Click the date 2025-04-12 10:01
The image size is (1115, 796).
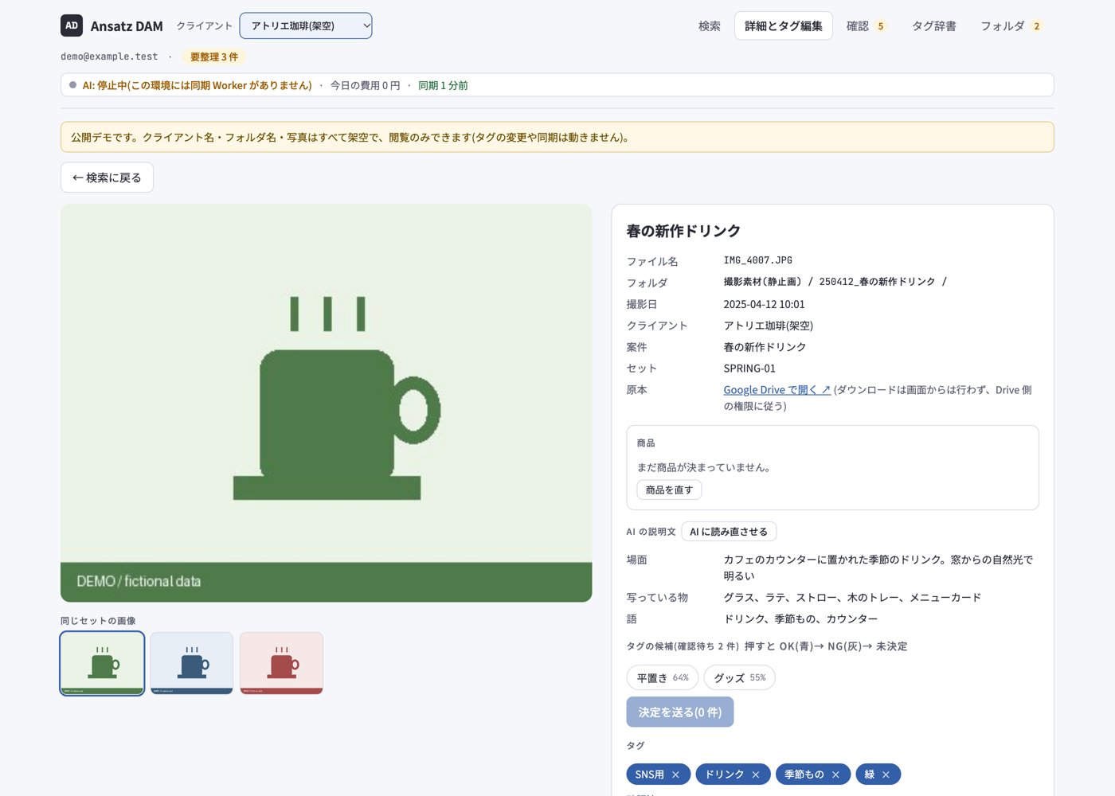click(x=764, y=304)
